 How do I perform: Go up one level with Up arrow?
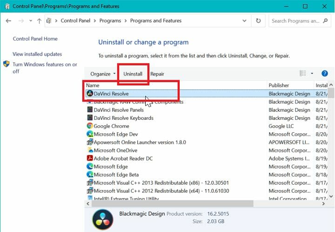click(x=39, y=21)
